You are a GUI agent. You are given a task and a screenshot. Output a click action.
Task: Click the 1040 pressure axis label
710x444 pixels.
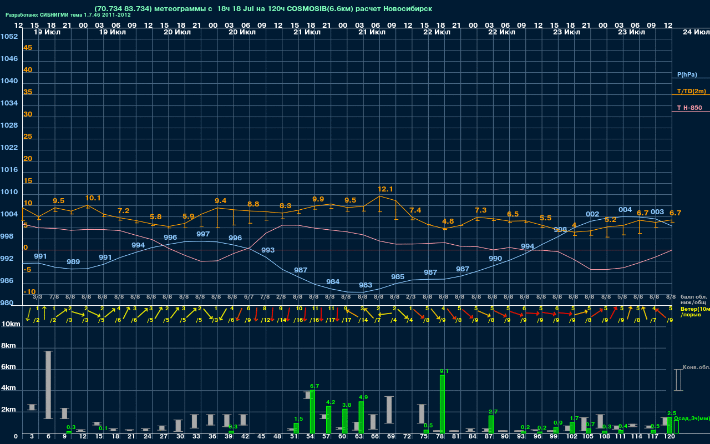click(9, 81)
